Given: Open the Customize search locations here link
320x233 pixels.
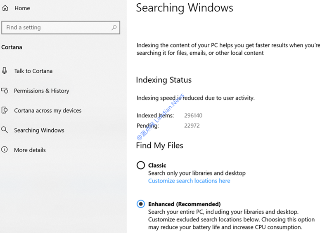Looking at the screenshot, I should tap(189, 181).
